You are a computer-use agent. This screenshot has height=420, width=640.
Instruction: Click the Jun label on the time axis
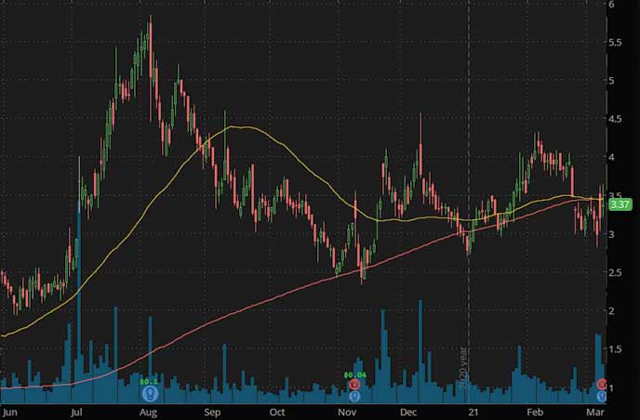tap(9, 413)
